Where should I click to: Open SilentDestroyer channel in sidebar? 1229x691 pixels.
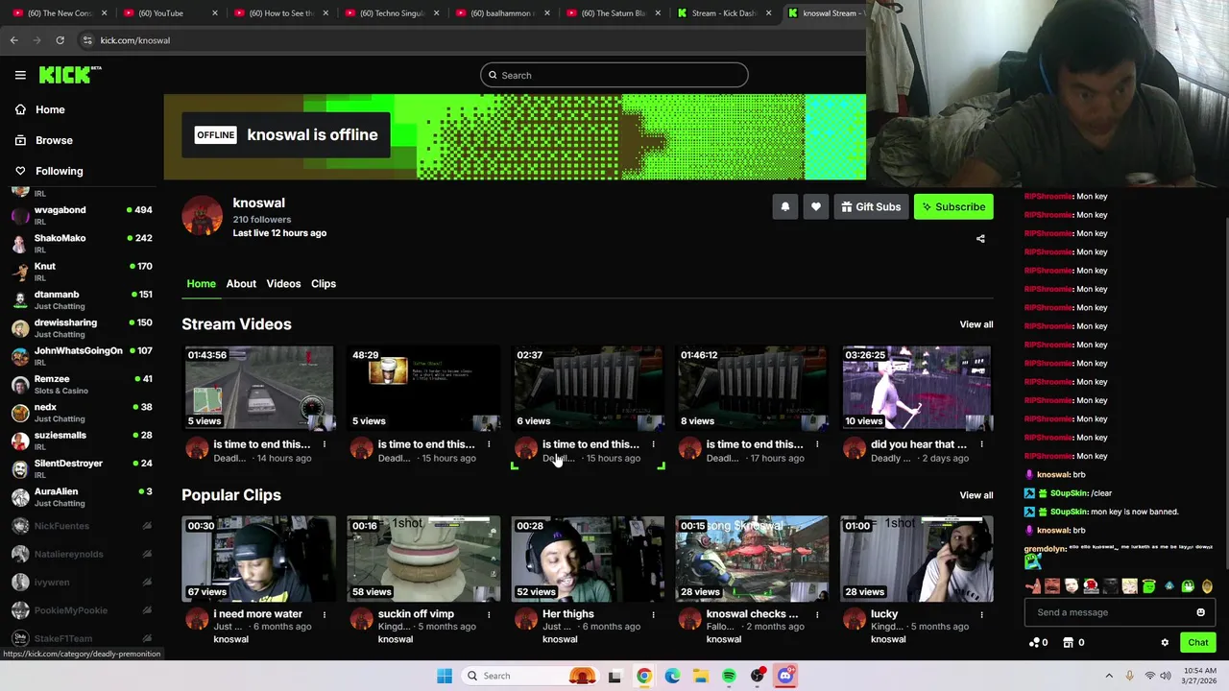point(82,468)
